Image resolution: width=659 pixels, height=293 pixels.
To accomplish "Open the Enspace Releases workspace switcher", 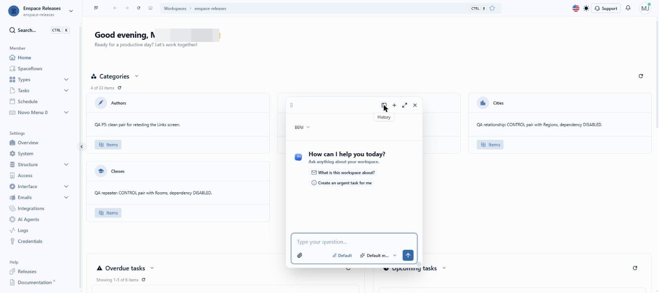I will (x=41, y=11).
